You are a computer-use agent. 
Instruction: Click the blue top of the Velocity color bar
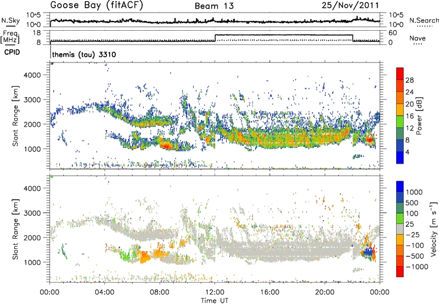(400, 187)
